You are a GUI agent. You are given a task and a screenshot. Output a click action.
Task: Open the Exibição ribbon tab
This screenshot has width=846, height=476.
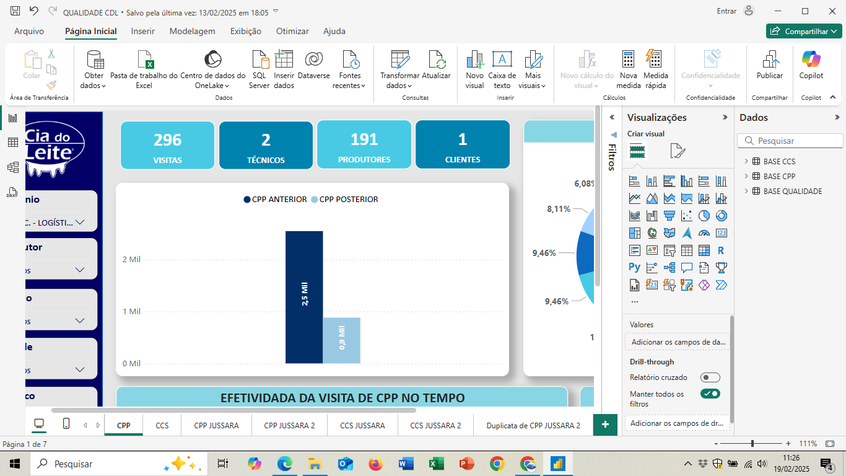point(246,31)
